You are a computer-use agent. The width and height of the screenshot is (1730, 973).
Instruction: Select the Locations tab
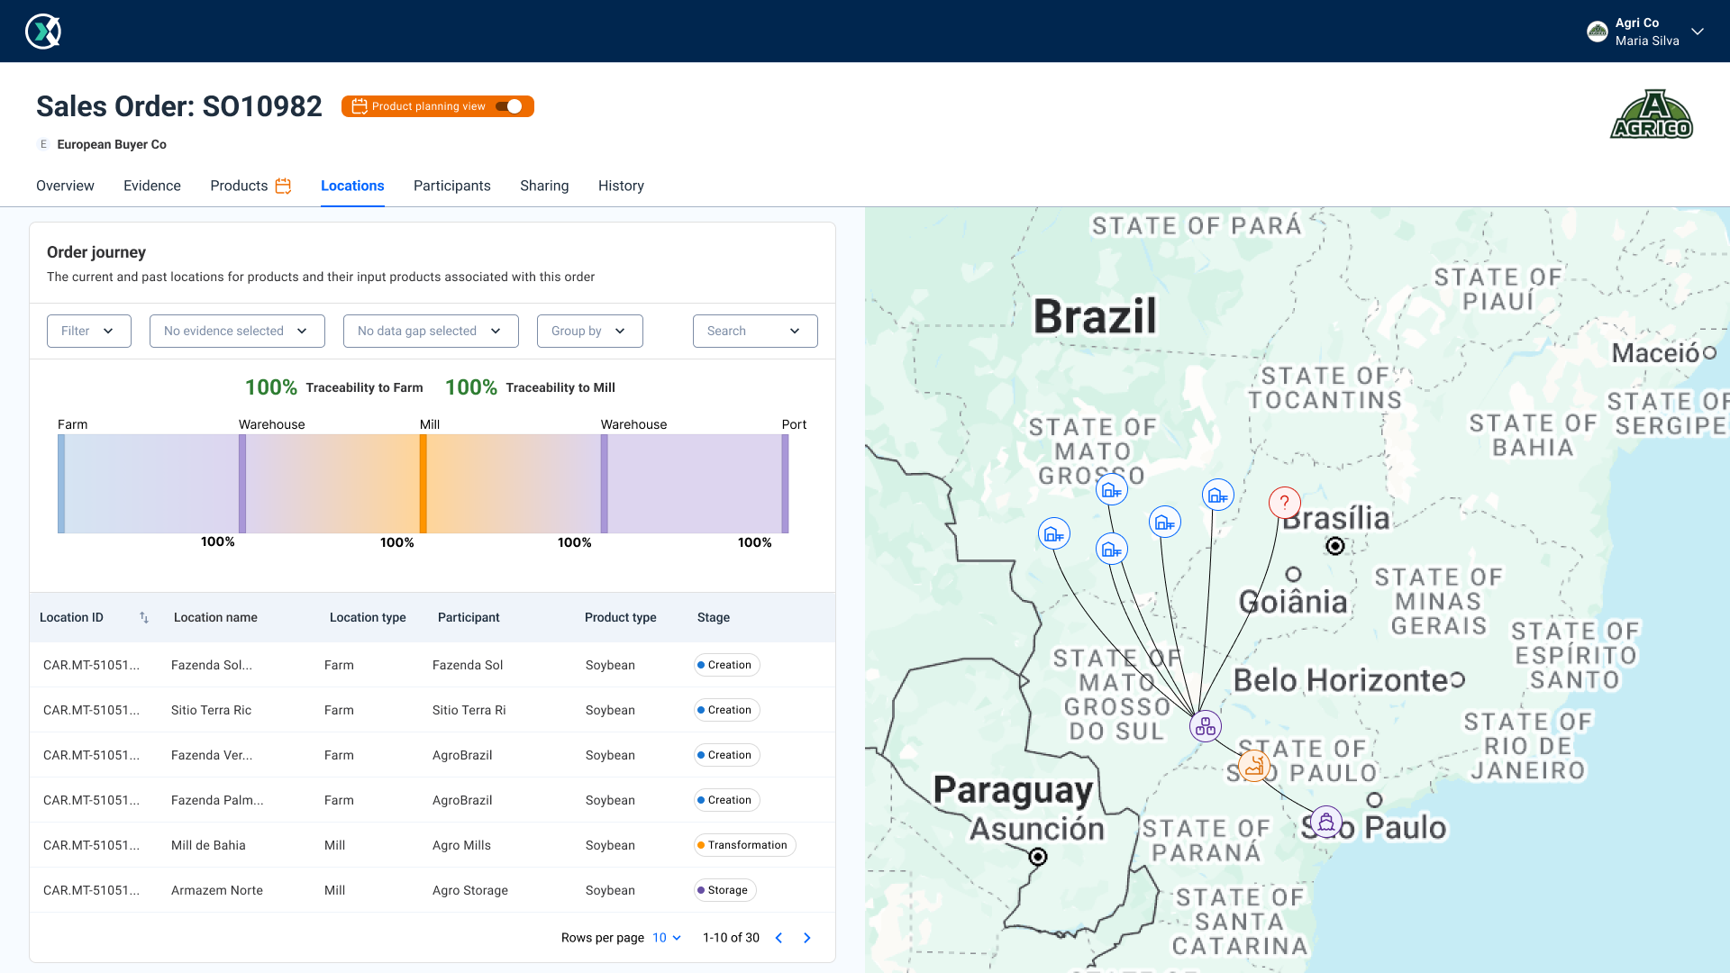(352, 186)
